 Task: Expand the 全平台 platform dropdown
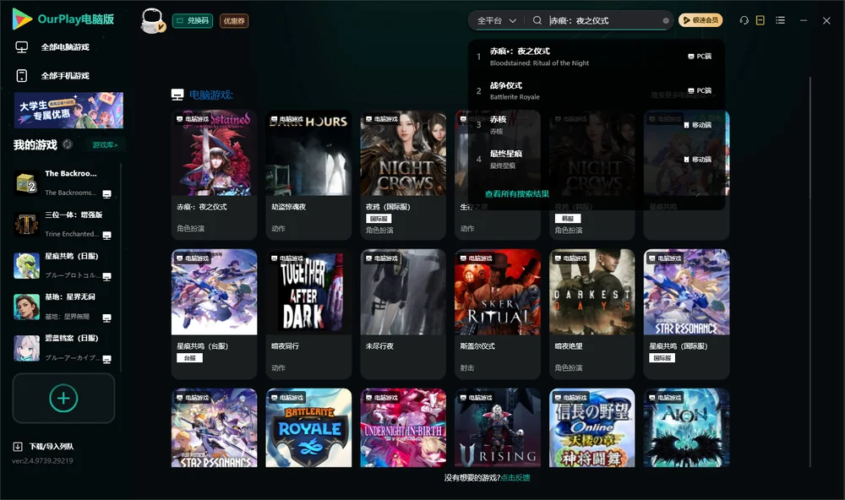pos(496,20)
